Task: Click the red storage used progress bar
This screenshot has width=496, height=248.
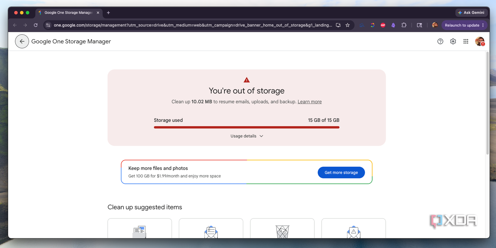Action: pyautogui.click(x=246, y=127)
